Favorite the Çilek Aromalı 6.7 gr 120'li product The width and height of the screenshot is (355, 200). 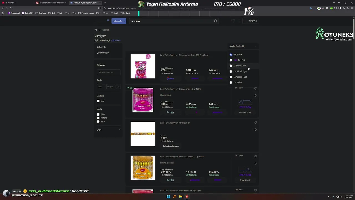click(x=255, y=89)
